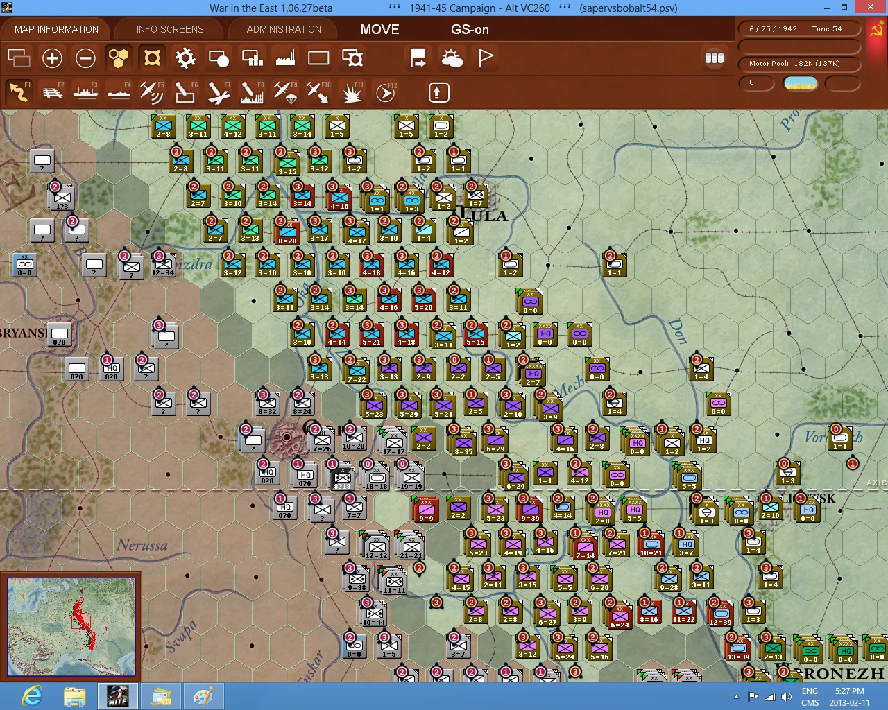Select the red 9=9 Soviet unit
This screenshot has width=888, height=710.
(x=425, y=509)
